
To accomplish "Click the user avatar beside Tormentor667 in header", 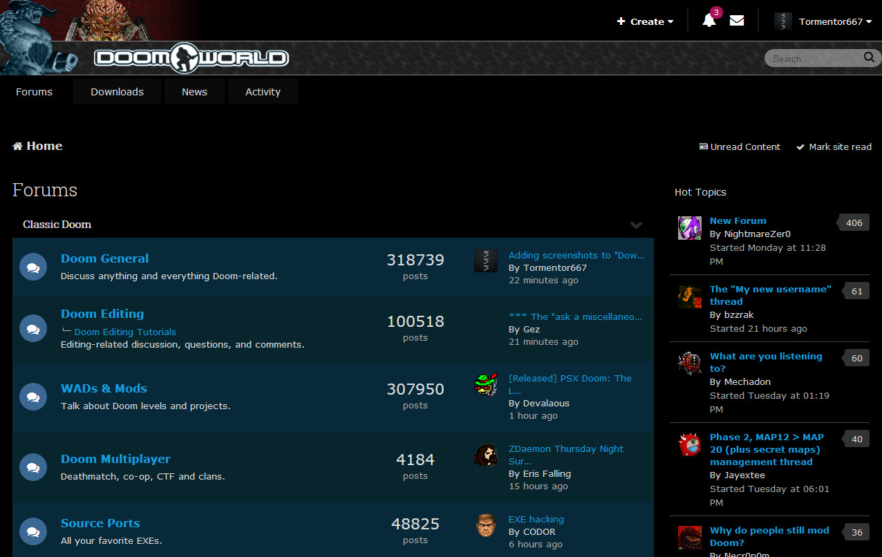I will click(x=782, y=21).
